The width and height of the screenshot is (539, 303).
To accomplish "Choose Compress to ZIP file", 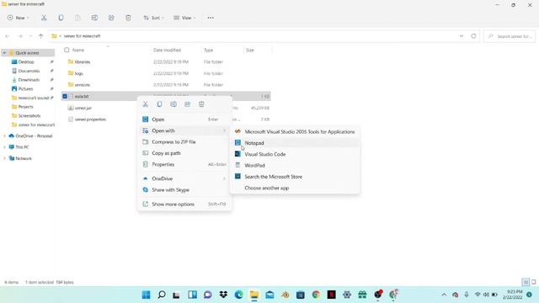I will 184,142.
